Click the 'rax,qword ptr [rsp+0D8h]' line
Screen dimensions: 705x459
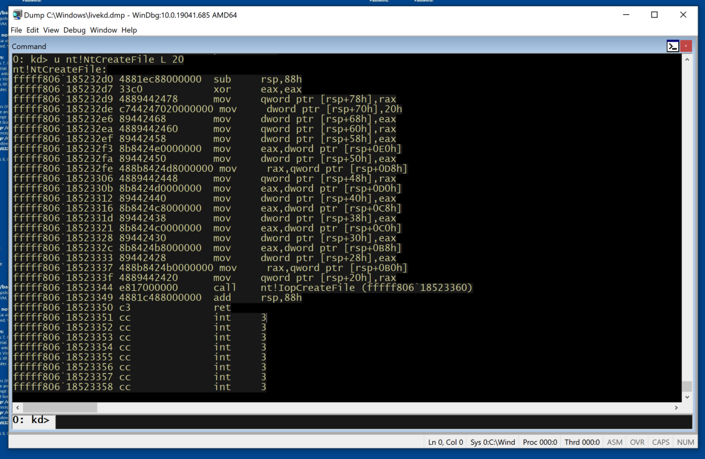point(210,169)
